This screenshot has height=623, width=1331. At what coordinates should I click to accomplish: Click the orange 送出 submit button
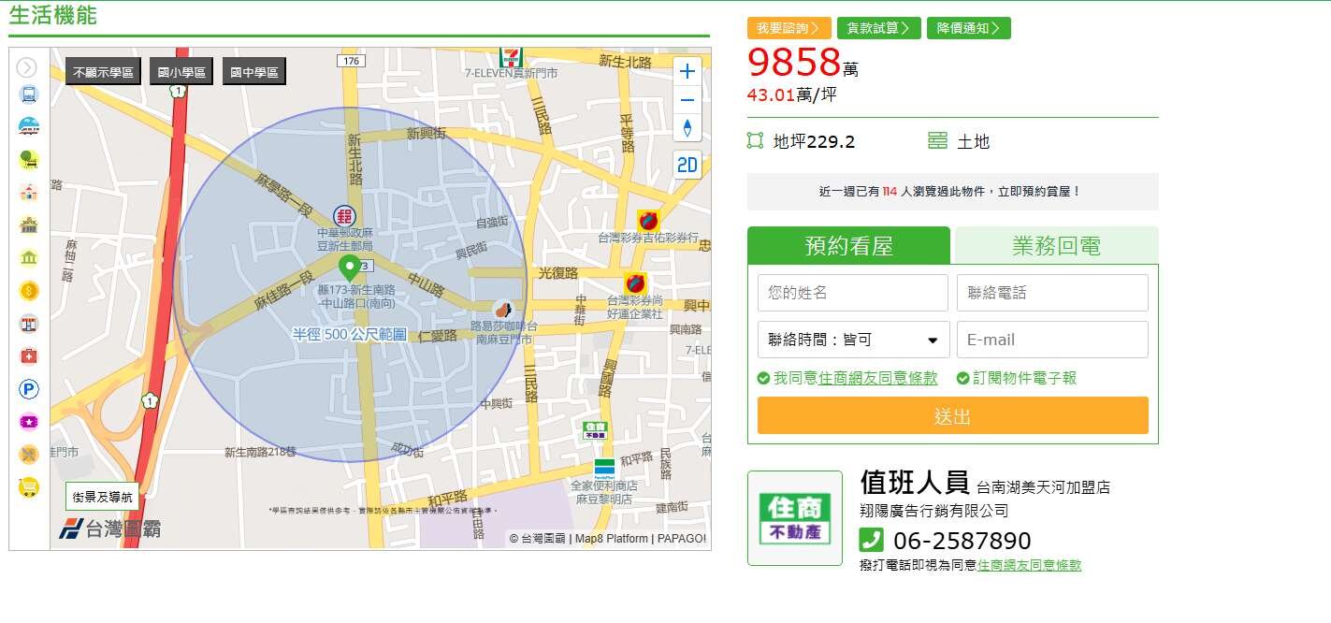(x=952, y=416)
